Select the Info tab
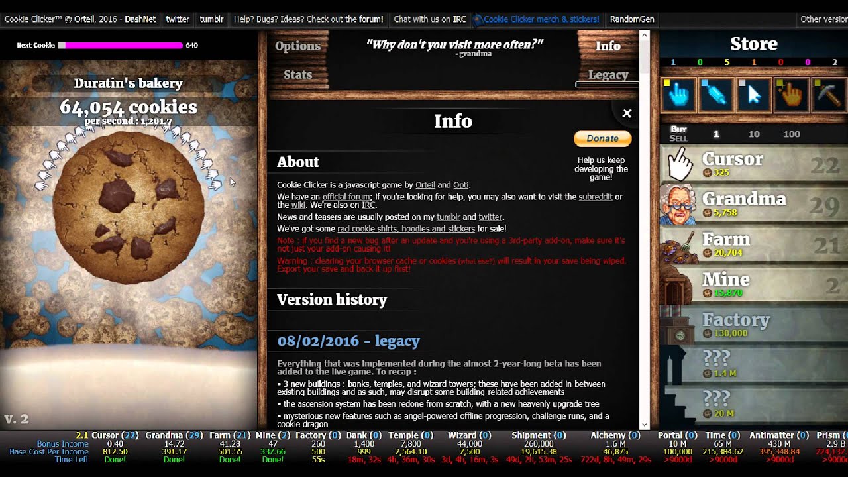 point(608,46)
